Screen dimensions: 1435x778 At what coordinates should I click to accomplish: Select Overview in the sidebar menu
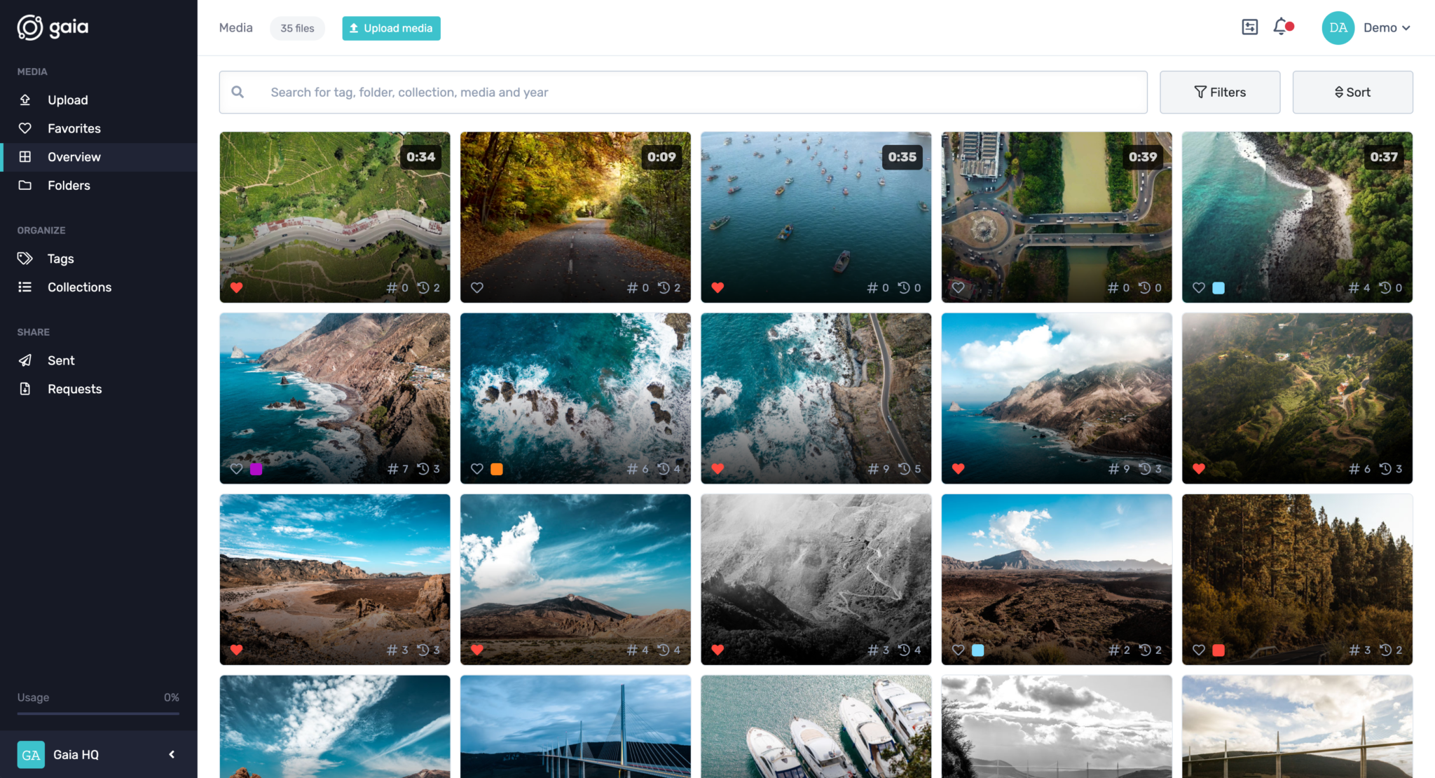click(x=73, y=156)
